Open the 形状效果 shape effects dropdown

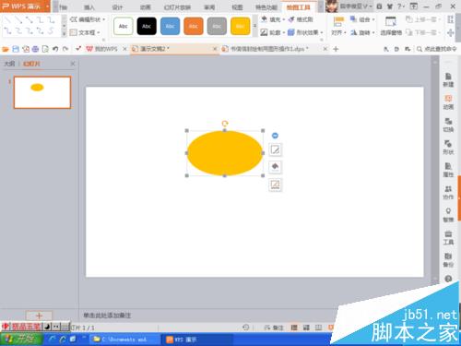305,32
